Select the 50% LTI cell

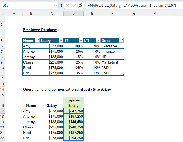92,46
